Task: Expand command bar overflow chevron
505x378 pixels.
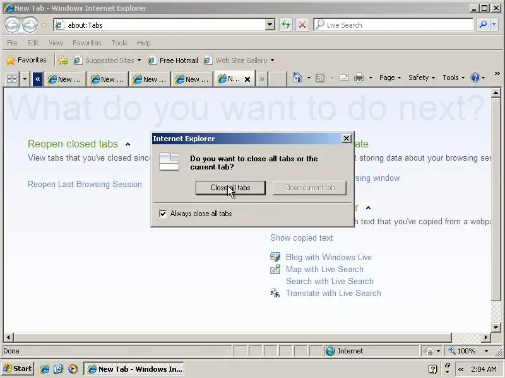Action: (x=497, y=74)
